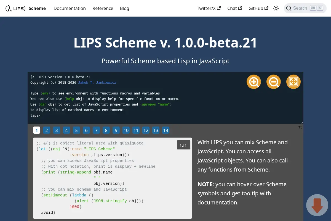
Task: Open the GitHub external link
Action: click(258, 8)
